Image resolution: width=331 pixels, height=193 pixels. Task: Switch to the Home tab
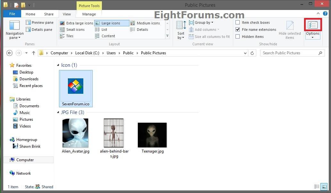(x=30, y=14)
